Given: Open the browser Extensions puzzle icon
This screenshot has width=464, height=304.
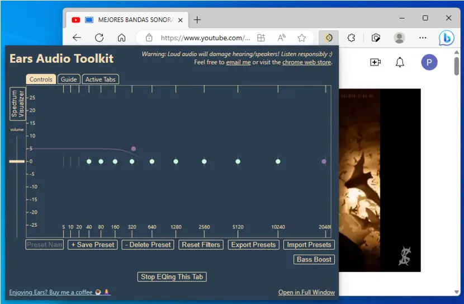Looking at the screenshot, I should click(351, 38).
